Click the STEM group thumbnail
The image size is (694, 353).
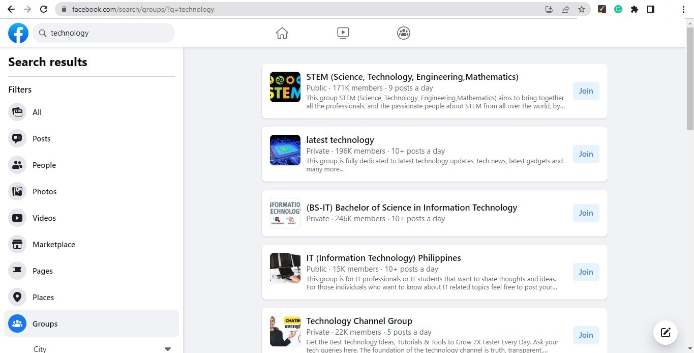(285, 87)
